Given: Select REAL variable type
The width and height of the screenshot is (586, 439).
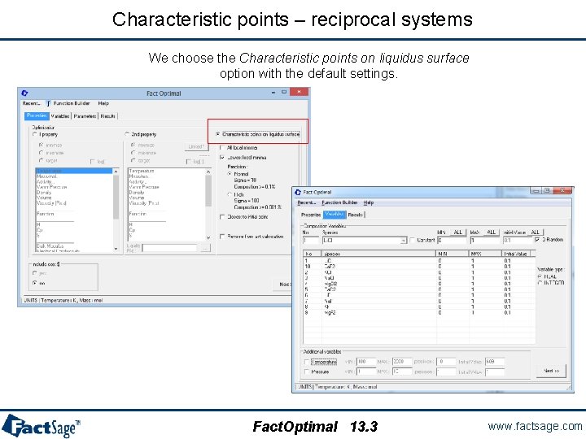Looking at the screenshot, I should point(540,276).
